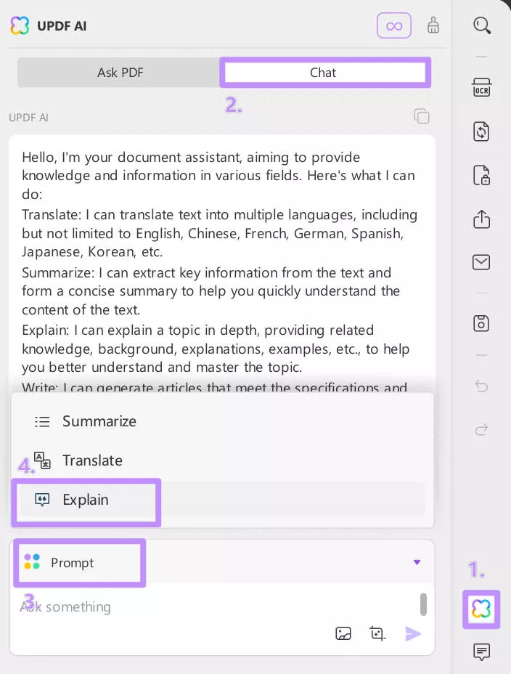
Task: Open the comments panel icon
Action: pyautogui.click(x=481, y=651)
